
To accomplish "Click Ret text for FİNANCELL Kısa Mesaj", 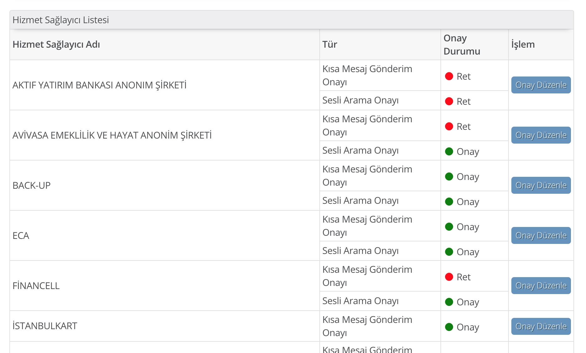I will [x=464, y=277].
